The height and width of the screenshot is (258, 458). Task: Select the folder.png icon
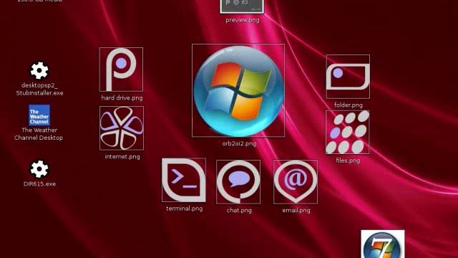pos(348,77)
